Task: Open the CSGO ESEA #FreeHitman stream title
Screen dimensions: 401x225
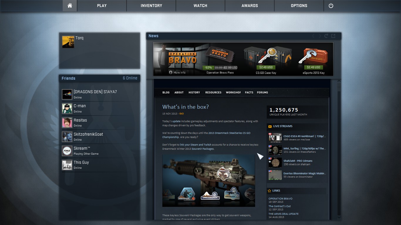Action: pyautogui.click(x=305, y=136)
